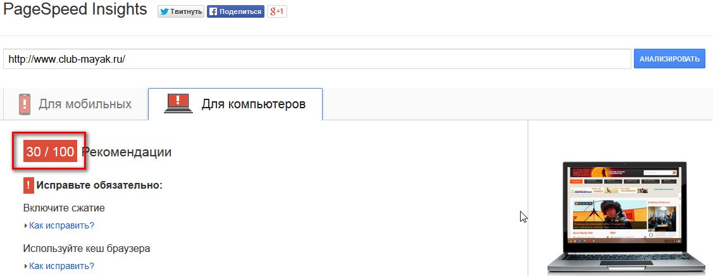Image resolution: width=713 pixels, height=276 pixels.
Task: Click red exclamation icon beside Исправьте обязательно
Action: click(28, 185)
